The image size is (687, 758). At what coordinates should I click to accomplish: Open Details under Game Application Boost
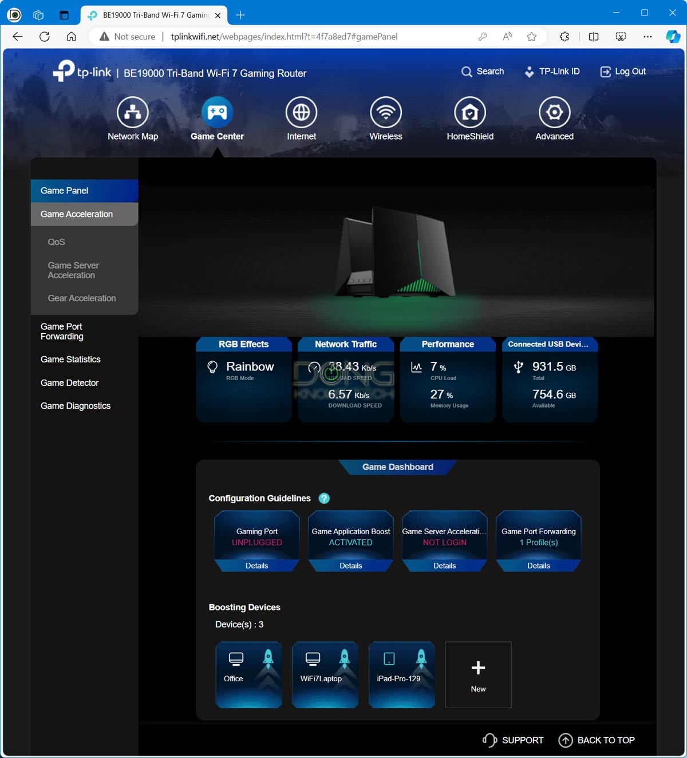351,566
